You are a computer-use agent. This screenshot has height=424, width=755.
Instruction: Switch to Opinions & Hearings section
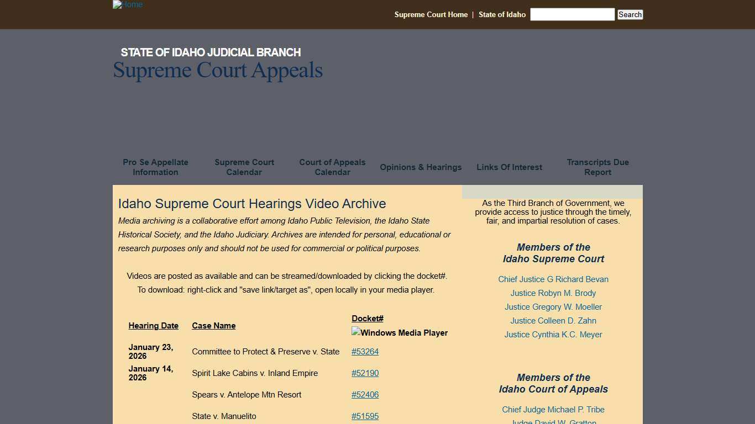(x=421, y=167)
